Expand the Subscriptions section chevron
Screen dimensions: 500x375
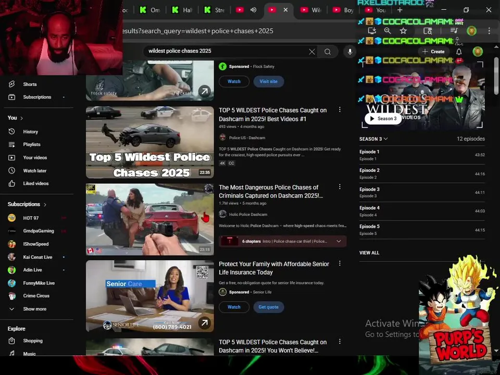point(45,204)
